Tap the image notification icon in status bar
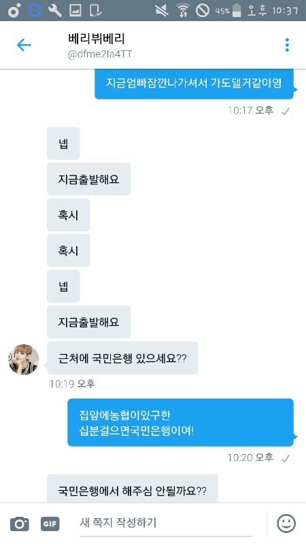 pyautogui.click(x=75, y=10)
